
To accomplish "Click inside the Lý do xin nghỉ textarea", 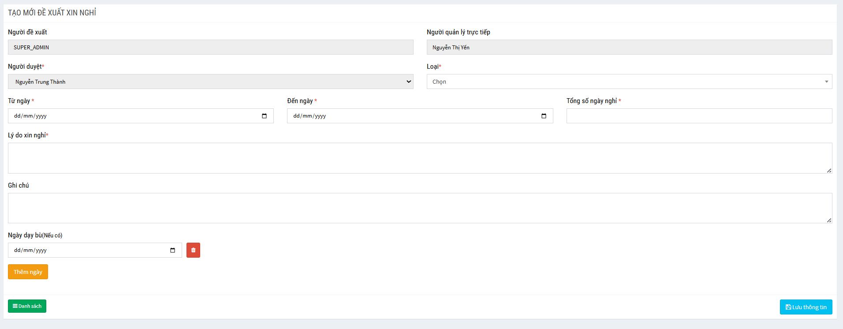I will click(419, 158).
